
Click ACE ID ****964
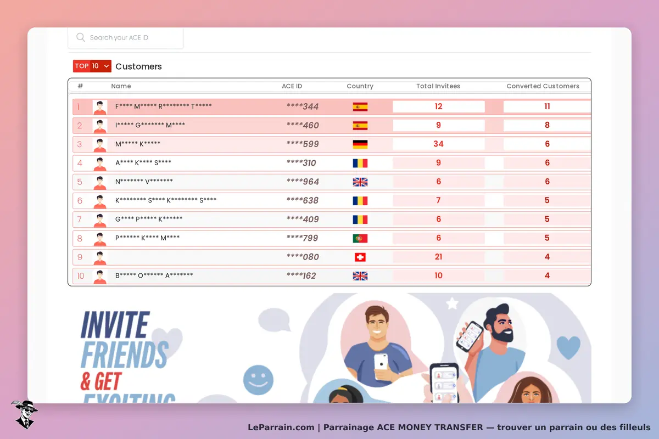[x=303, y=182]
